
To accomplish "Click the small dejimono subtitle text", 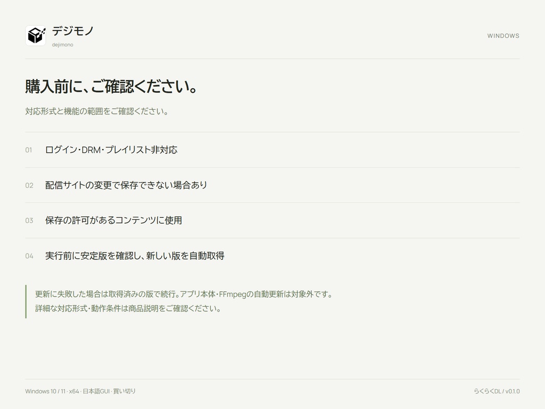I will click(63, 45).
